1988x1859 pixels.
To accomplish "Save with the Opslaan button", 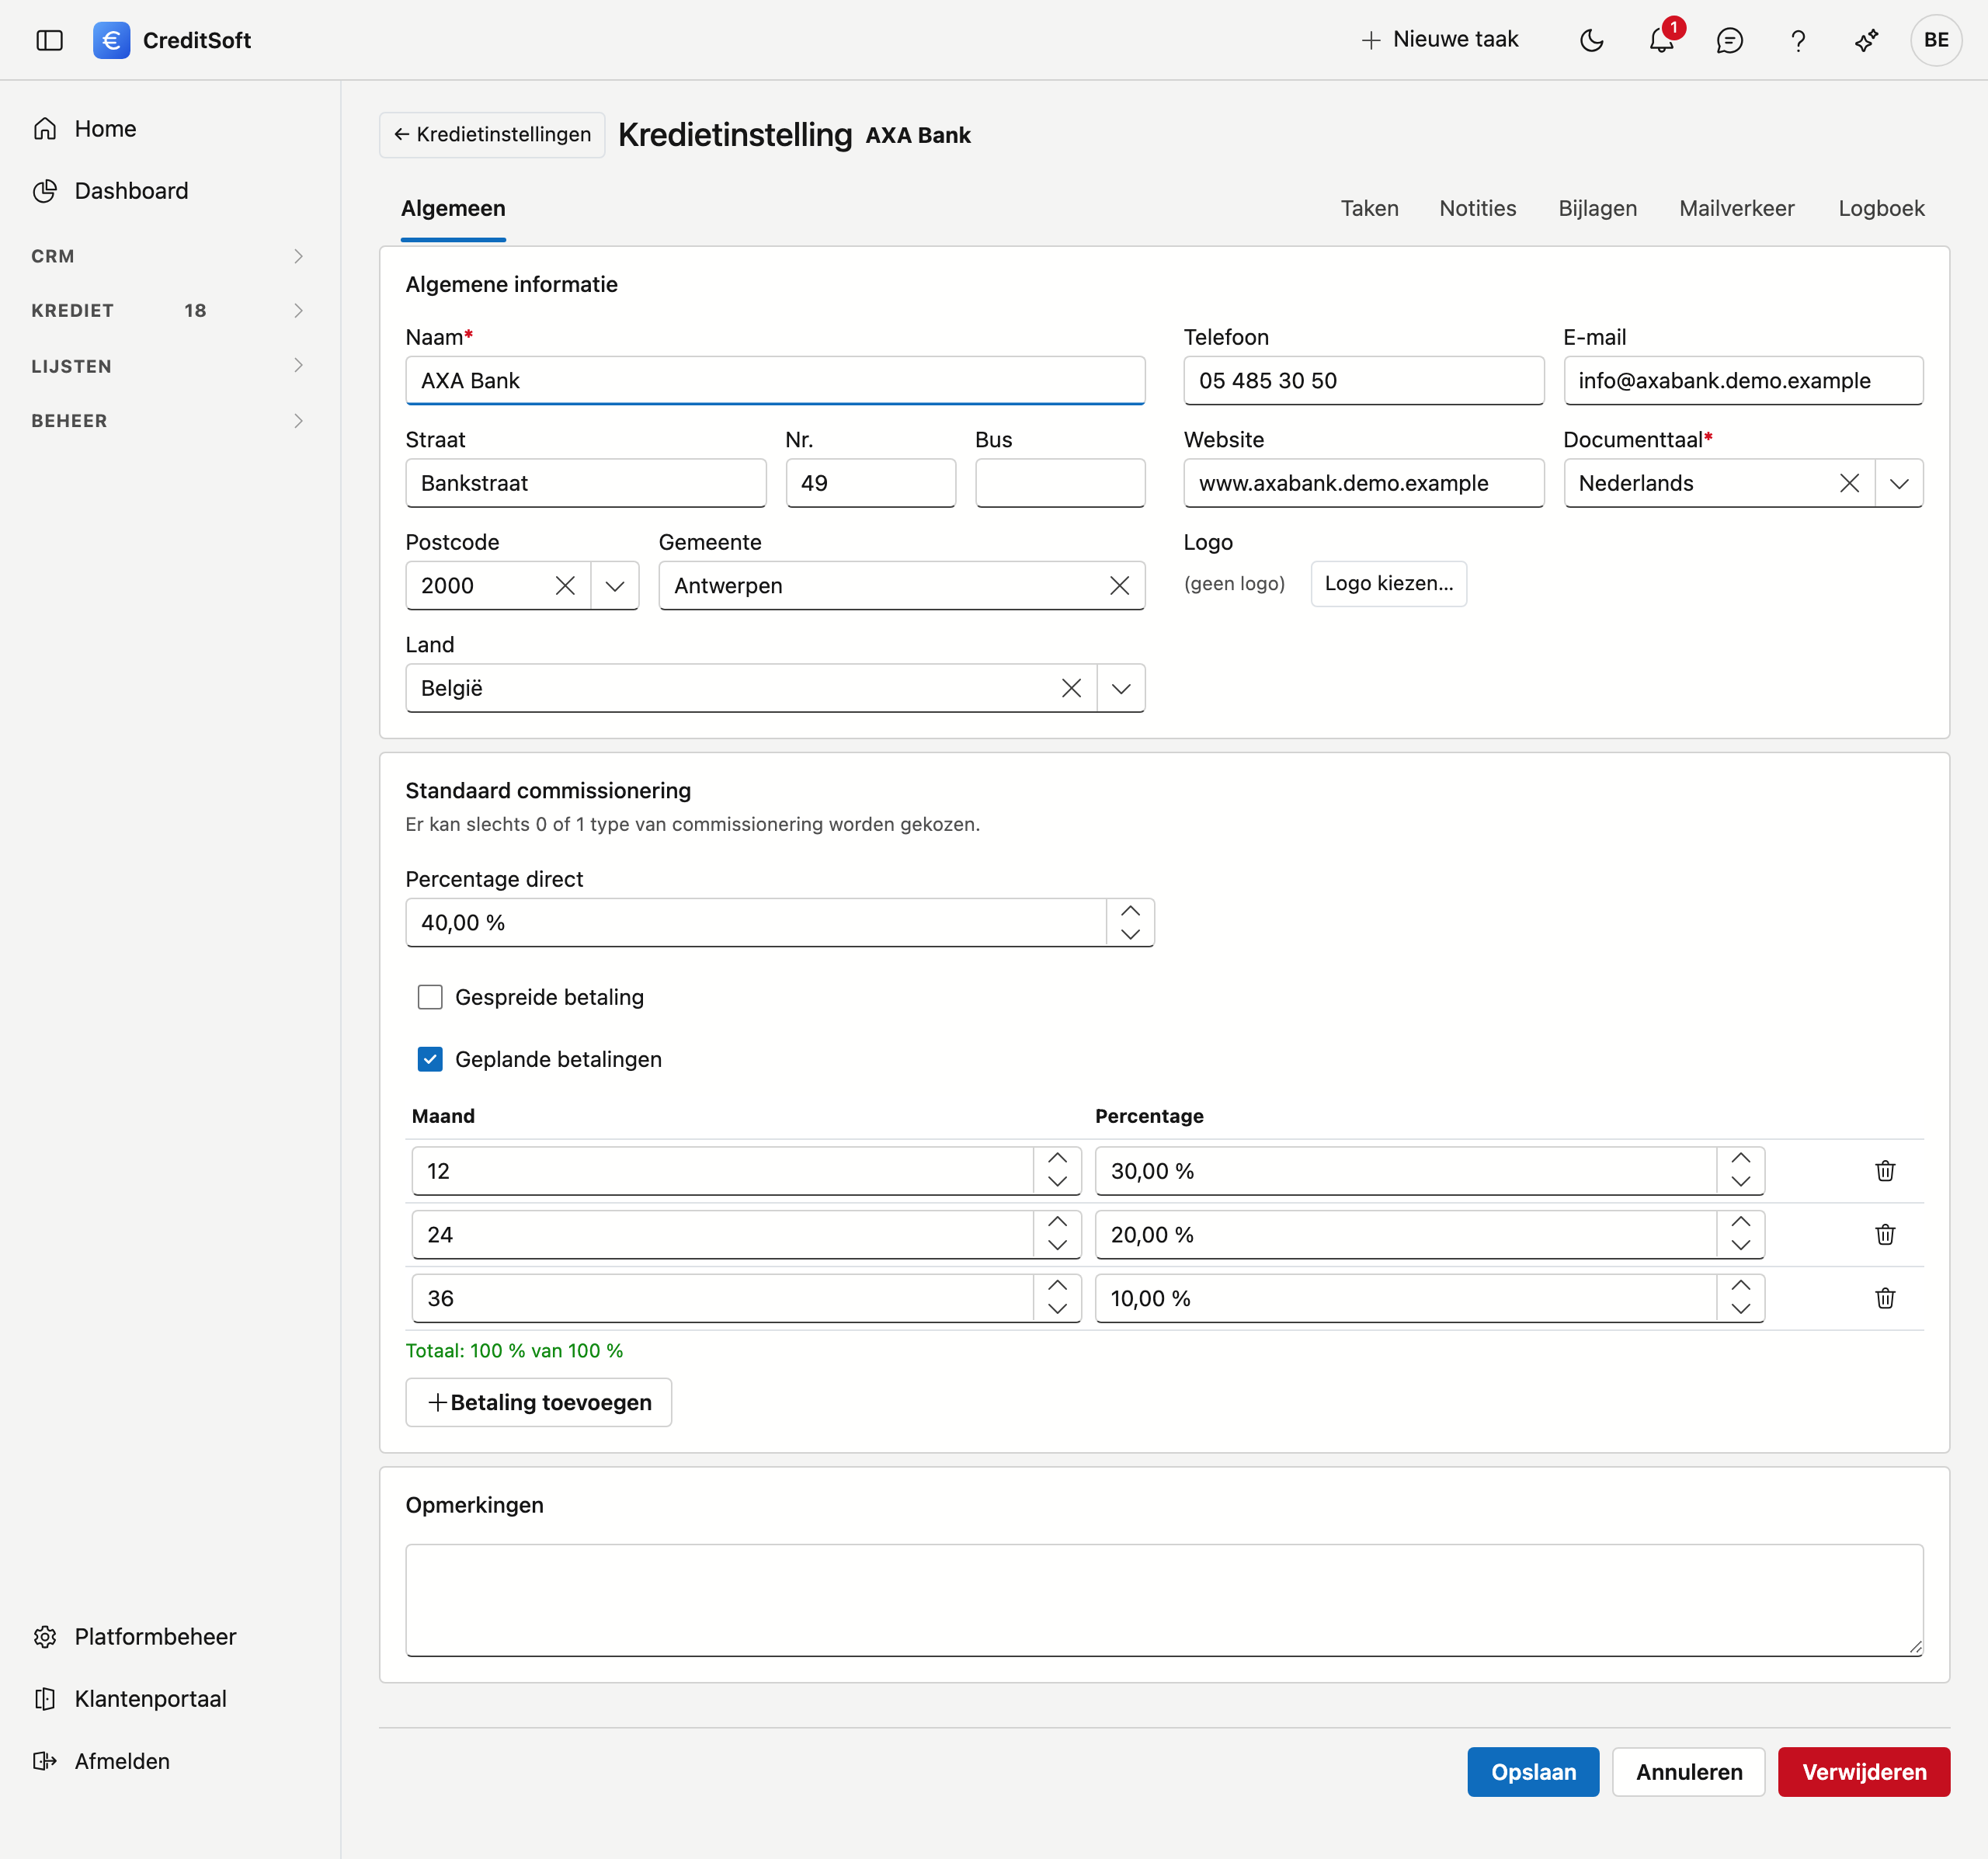I will tap(1533, 1772).
